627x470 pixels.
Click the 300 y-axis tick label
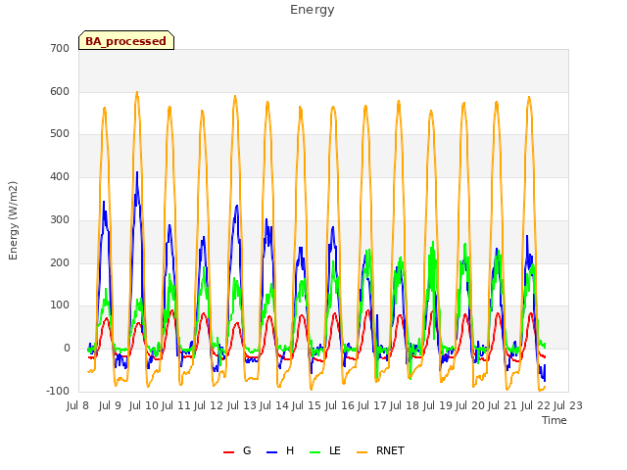60,219
